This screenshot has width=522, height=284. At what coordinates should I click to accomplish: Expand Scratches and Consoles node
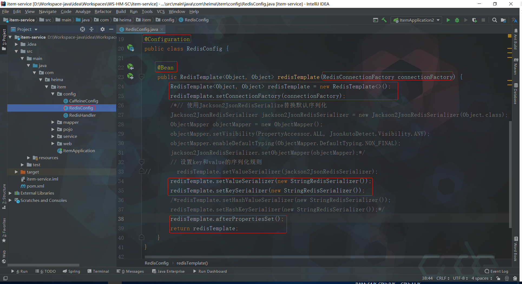click(x=10, y=200)
